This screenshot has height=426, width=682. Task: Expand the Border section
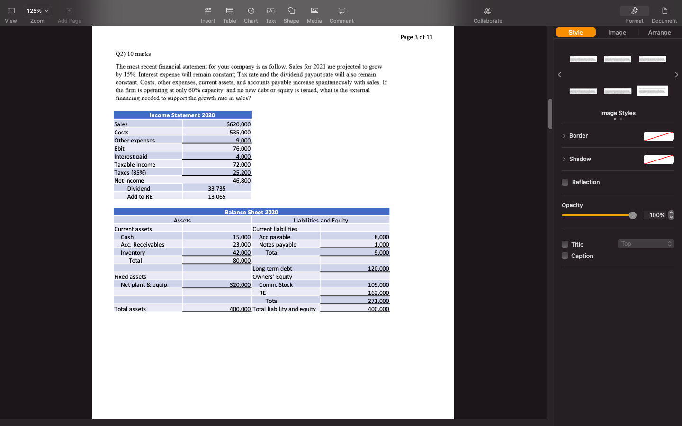pyautogui.click(x=564, y=136)
